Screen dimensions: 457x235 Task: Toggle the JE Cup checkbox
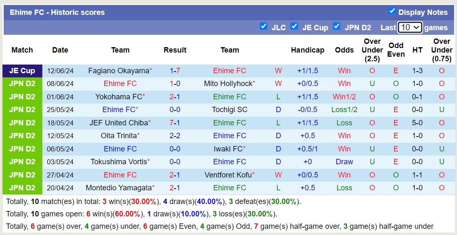[x=294, y=26]
